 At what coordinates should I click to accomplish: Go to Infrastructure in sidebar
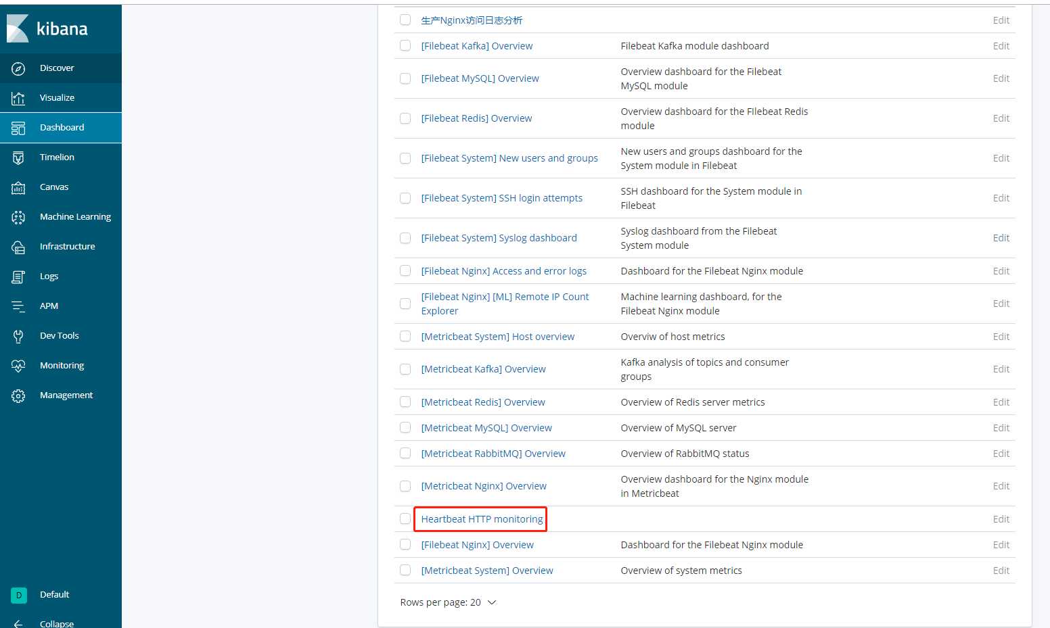tap(67, 247)
